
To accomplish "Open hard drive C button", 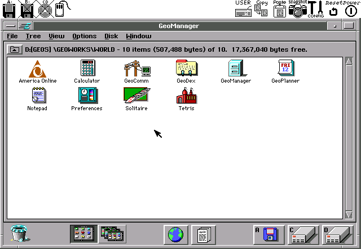I will 303,234.
